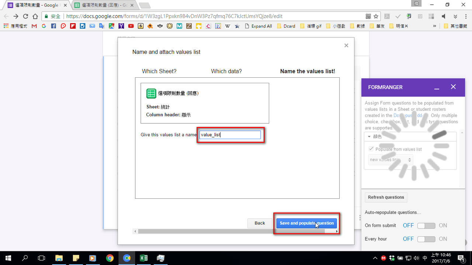Open Excel from the Windows taskbar
Image resolution: width=472 pixels, height=265 pixels.
143,258
